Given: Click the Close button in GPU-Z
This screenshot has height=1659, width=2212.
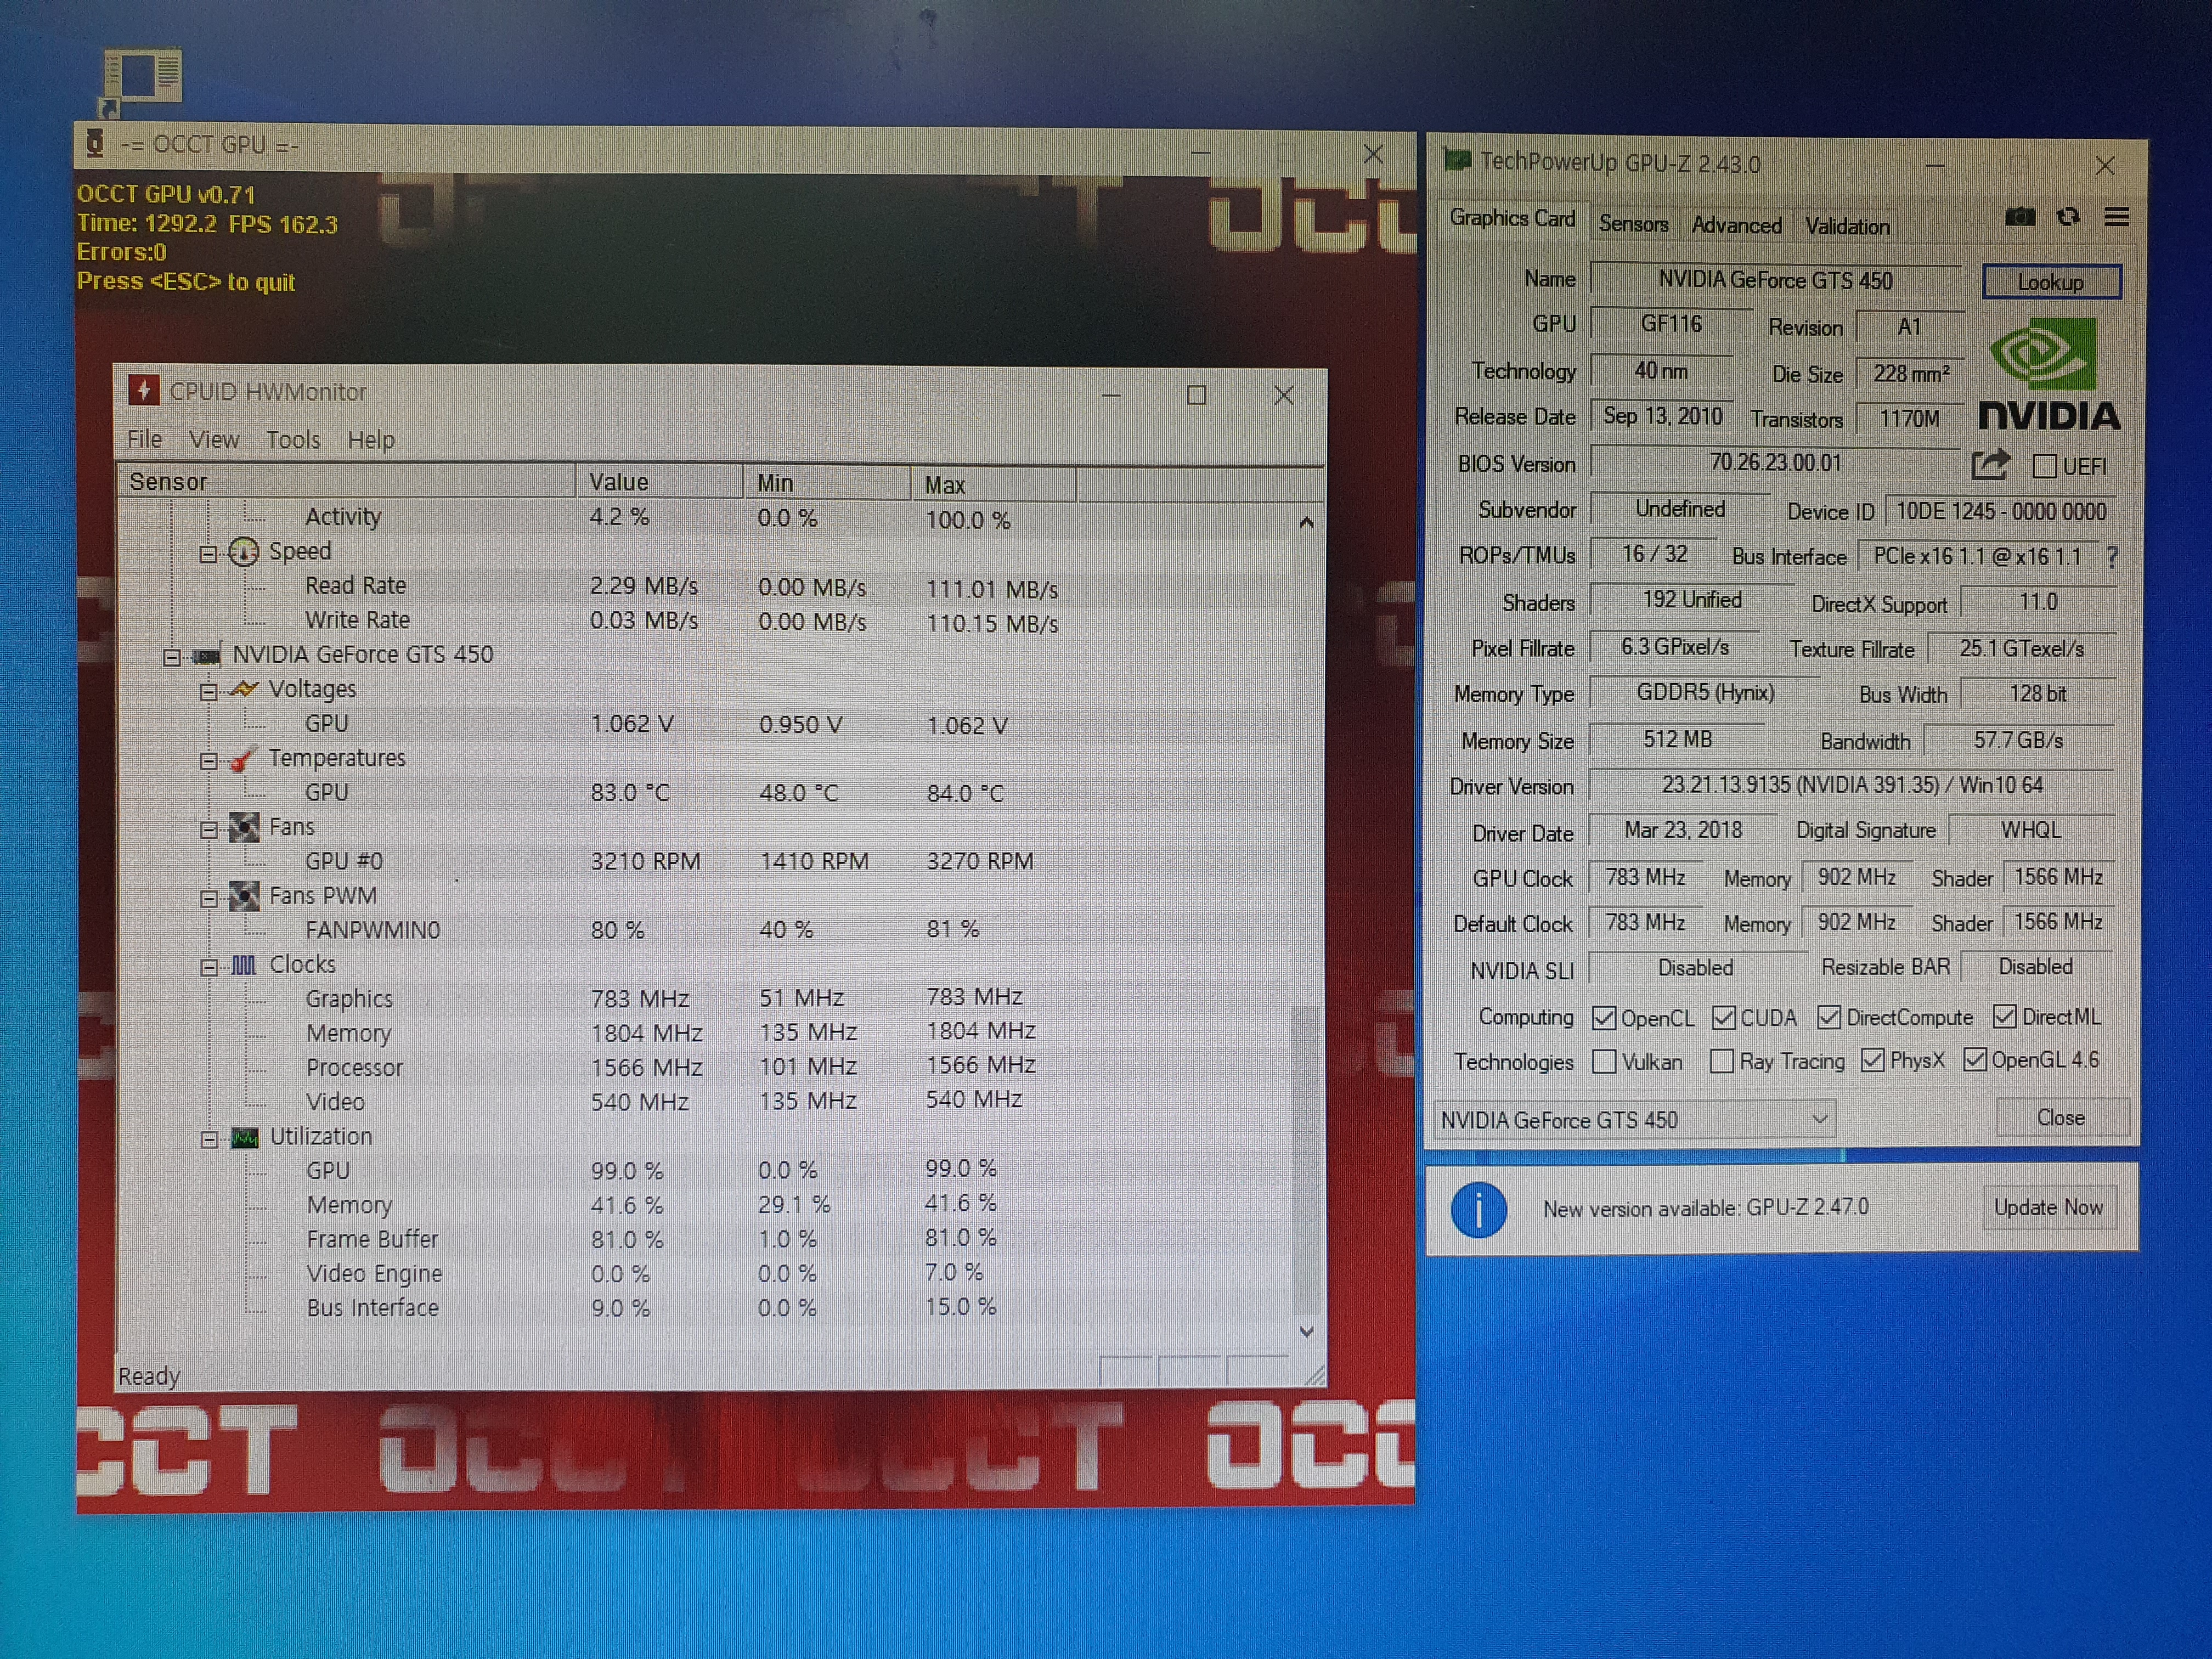Looking at the screenshot, I should coord(2061,1117).
